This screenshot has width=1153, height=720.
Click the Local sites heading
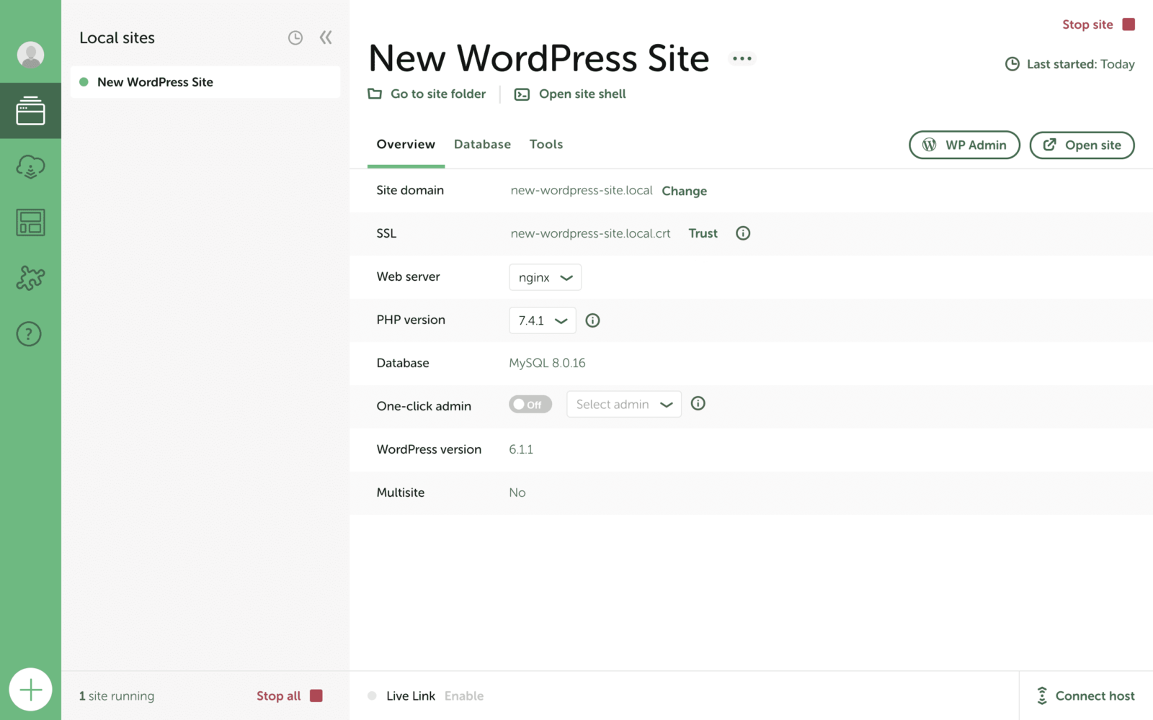117,37
